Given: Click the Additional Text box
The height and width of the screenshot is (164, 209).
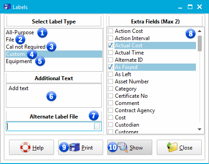Looking at the screenshot, I should 54,96.
